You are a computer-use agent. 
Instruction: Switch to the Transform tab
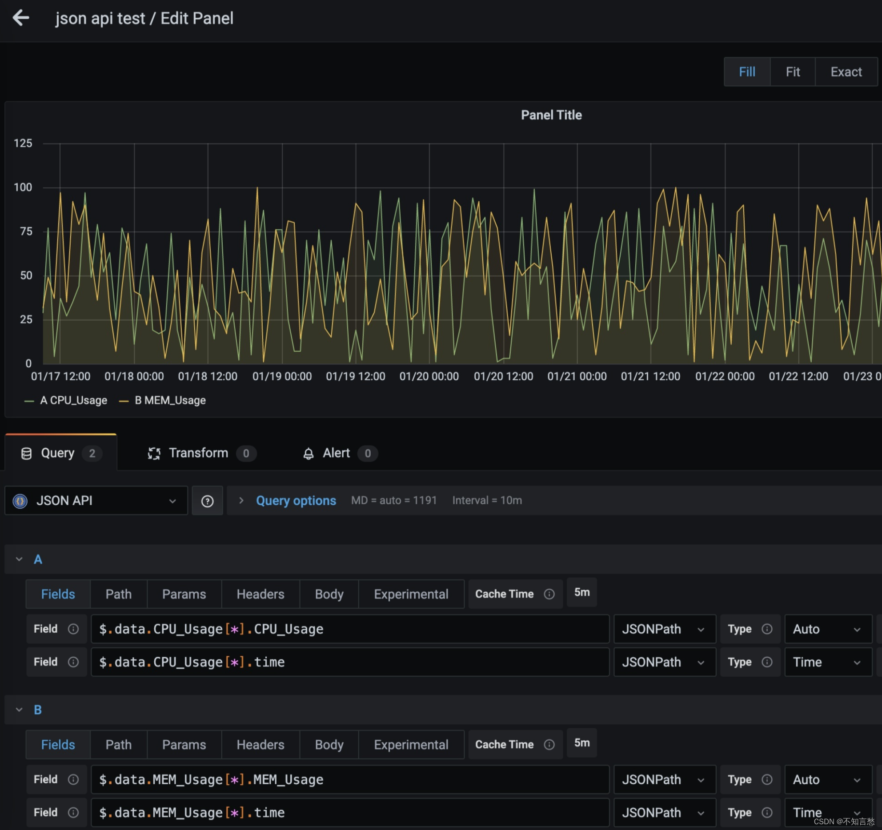[x=202, y=453]
